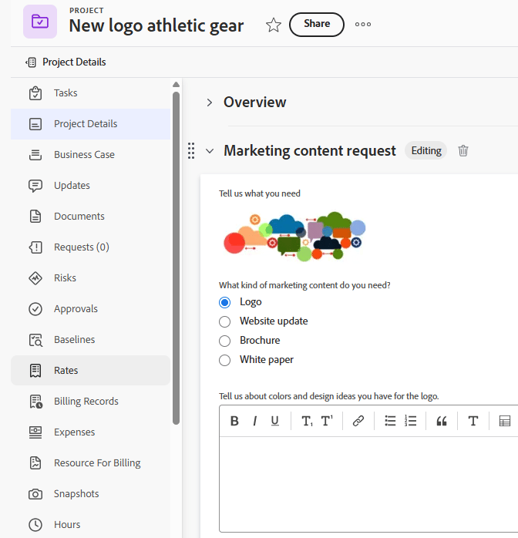
Task: Apply bold formatting in the editor toolbar
Action: pyautogui.click(x=234, y=421)
